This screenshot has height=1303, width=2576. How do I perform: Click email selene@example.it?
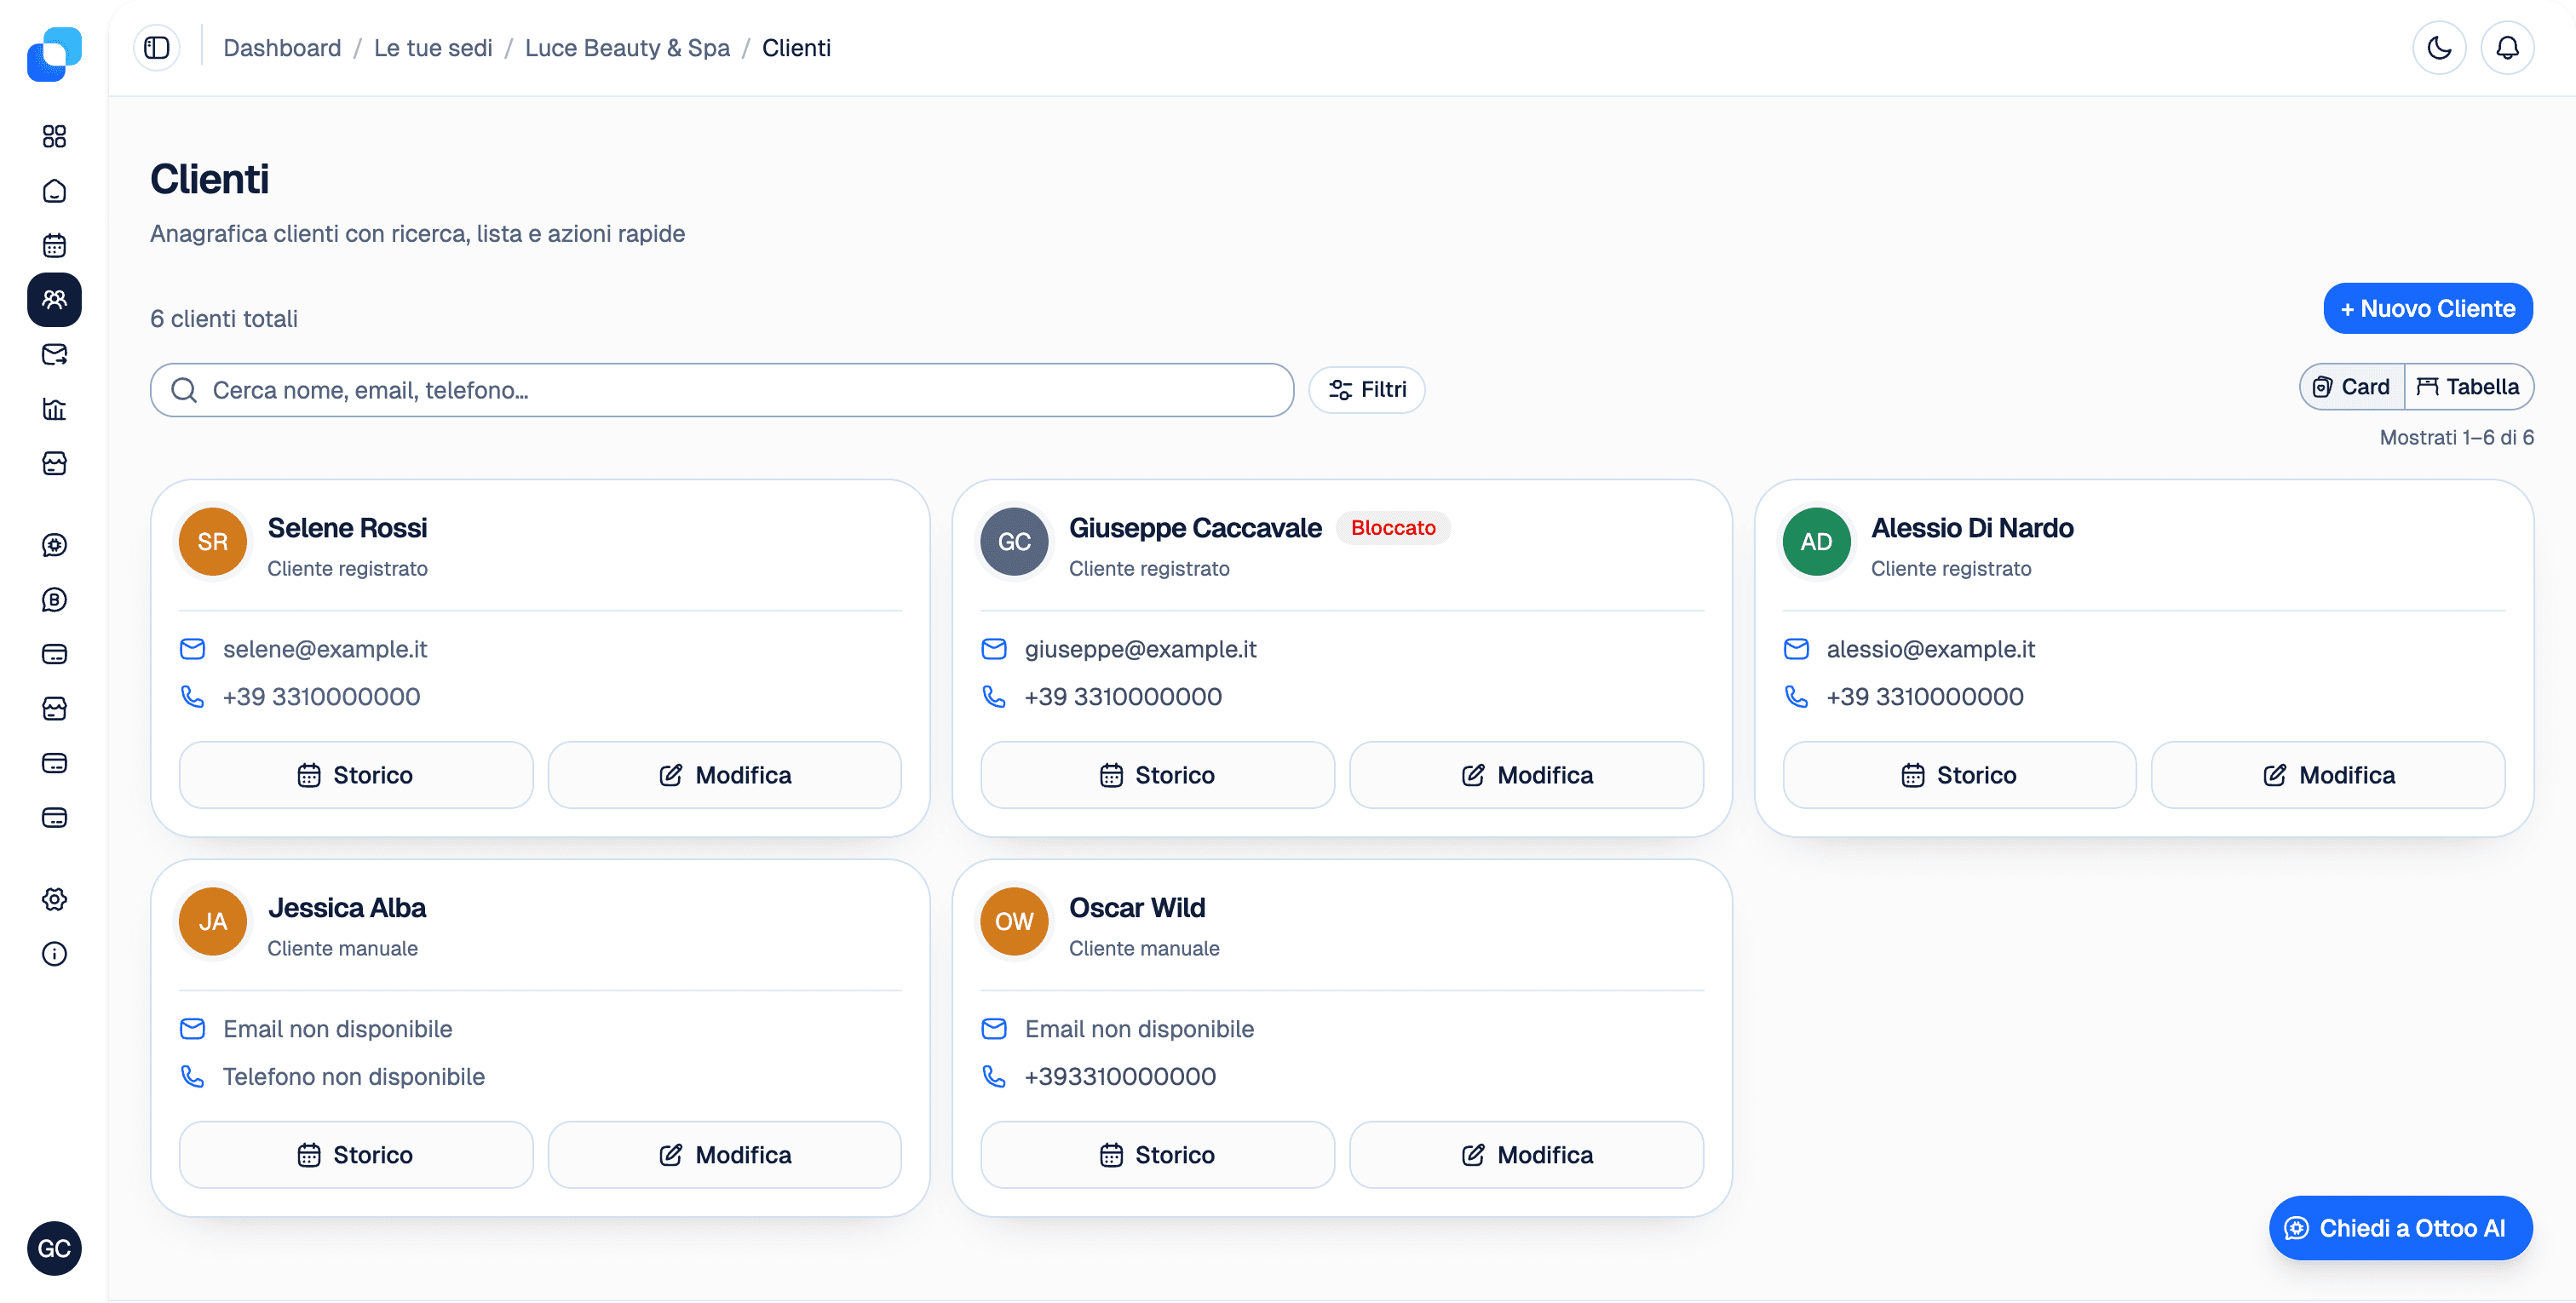point(325,649)
